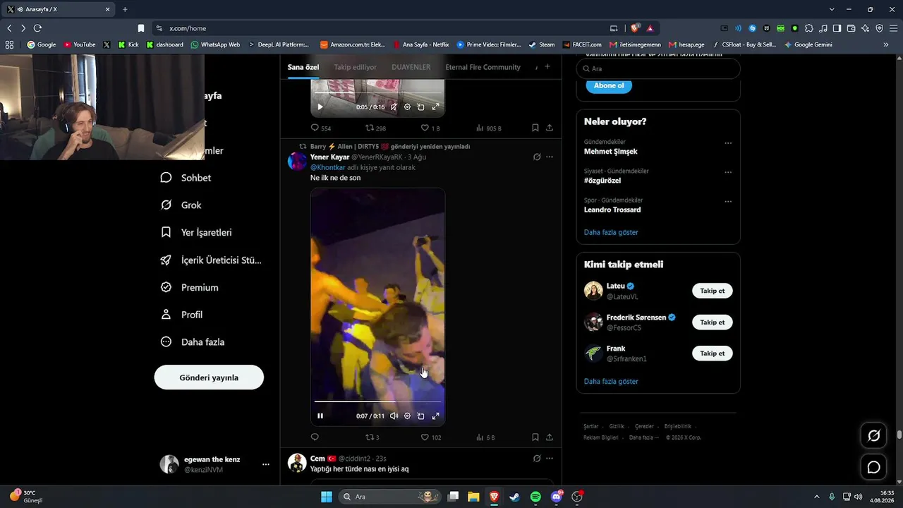Click the @Khontkar mention link
The height and width of the screenshot is (508, 903).
328,167
